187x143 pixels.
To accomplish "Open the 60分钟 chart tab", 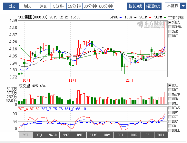I will coord(106,6).
